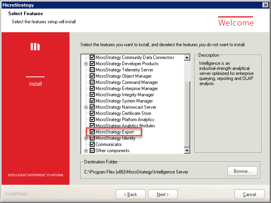
Task: Click the Browse button for destination folder
Action: pos(242,171)
